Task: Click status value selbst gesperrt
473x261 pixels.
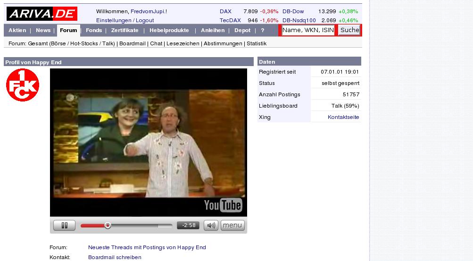Action: 340,83
